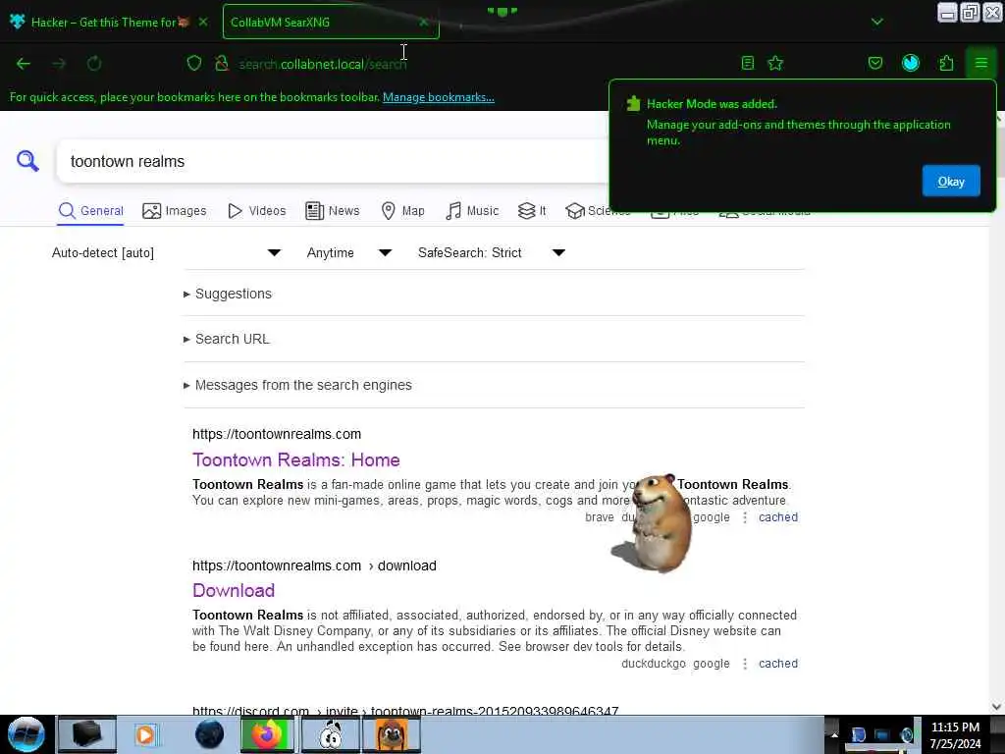Open the Pocket save icon

(874, 63)
